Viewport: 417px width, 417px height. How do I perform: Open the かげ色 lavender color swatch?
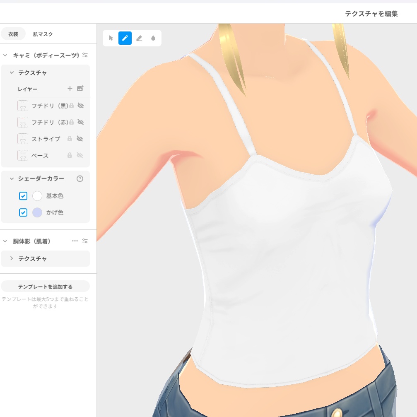tap(37, 212)
